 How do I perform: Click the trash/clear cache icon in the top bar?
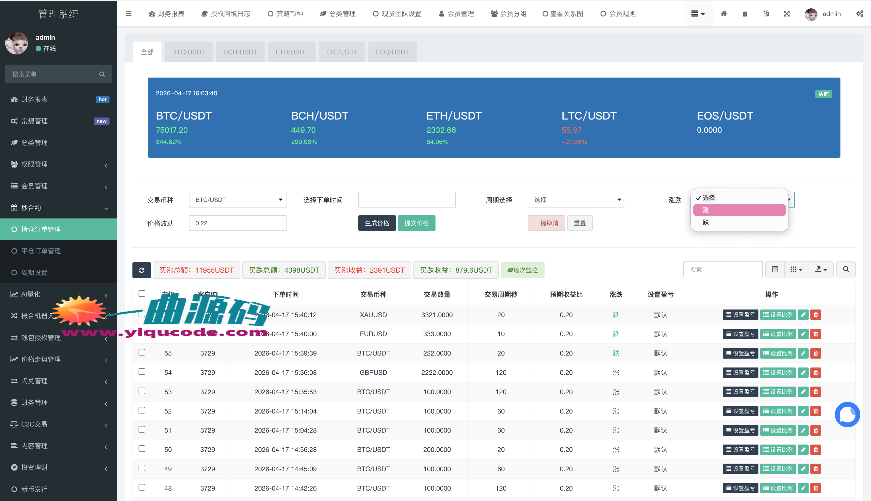(x=745, y=14)
